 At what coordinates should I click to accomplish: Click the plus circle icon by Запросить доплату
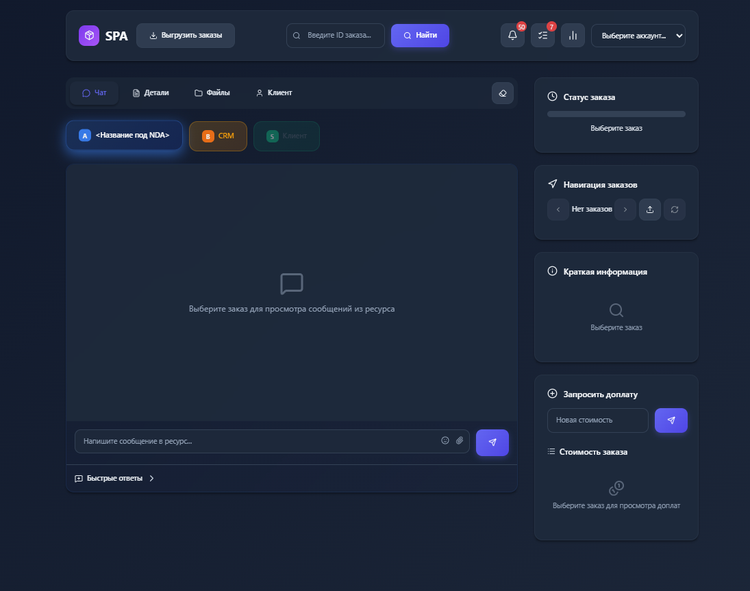pos(552,394)
